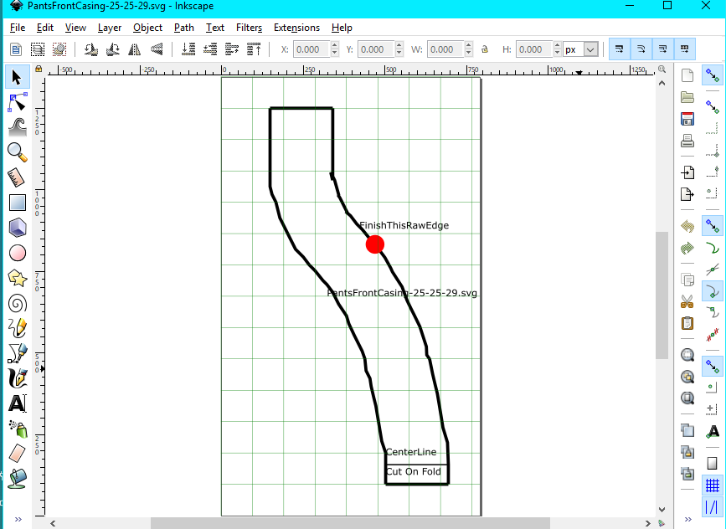Screen dimensions: 726x529
Task: Select the Text tool
Action: coord(18,403)
